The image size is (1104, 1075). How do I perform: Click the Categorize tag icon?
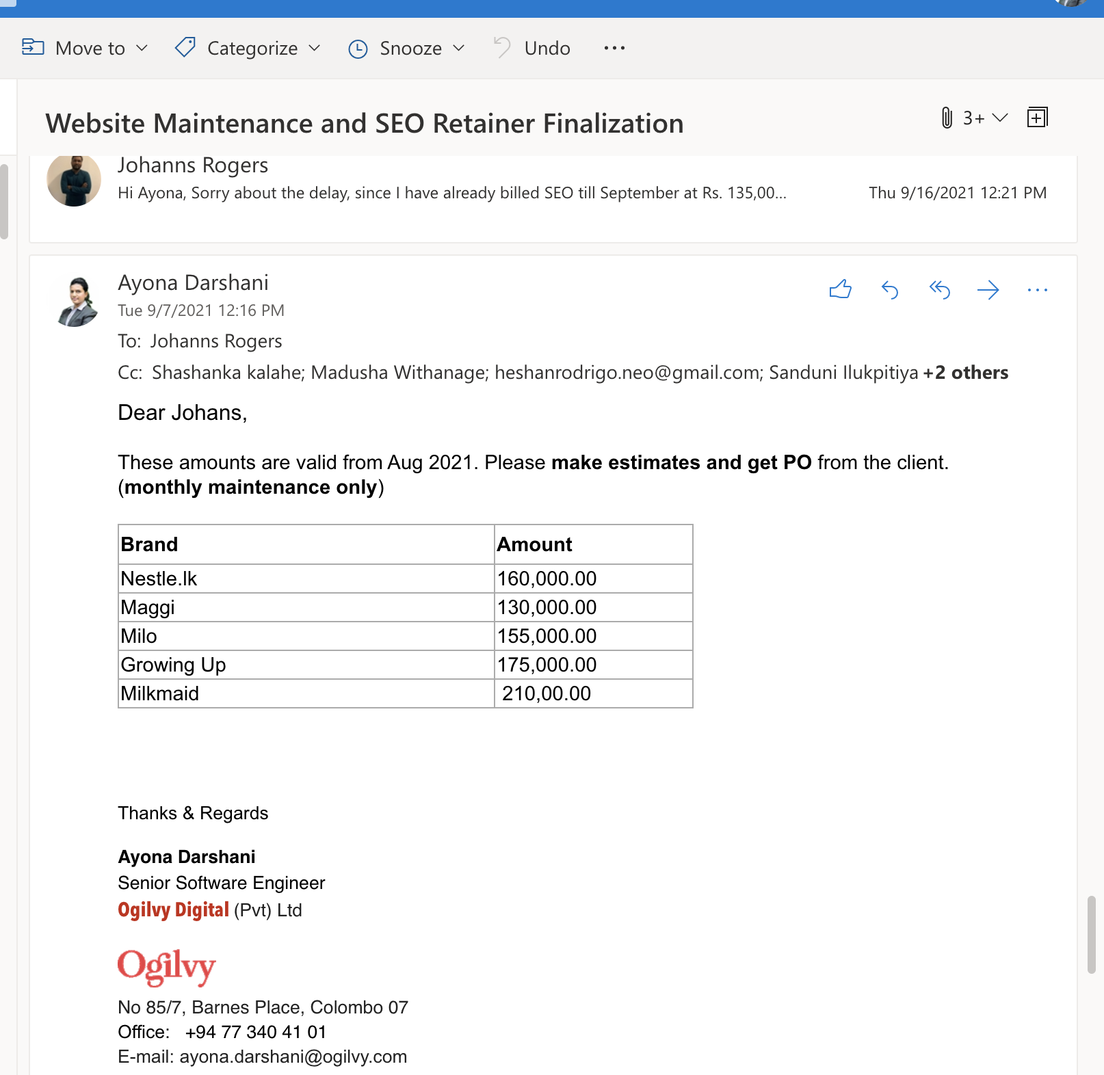[x=185, y=48]
